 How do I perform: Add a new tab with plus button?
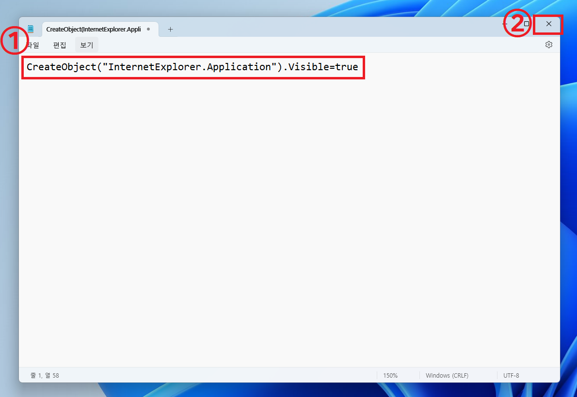(170, 29)
